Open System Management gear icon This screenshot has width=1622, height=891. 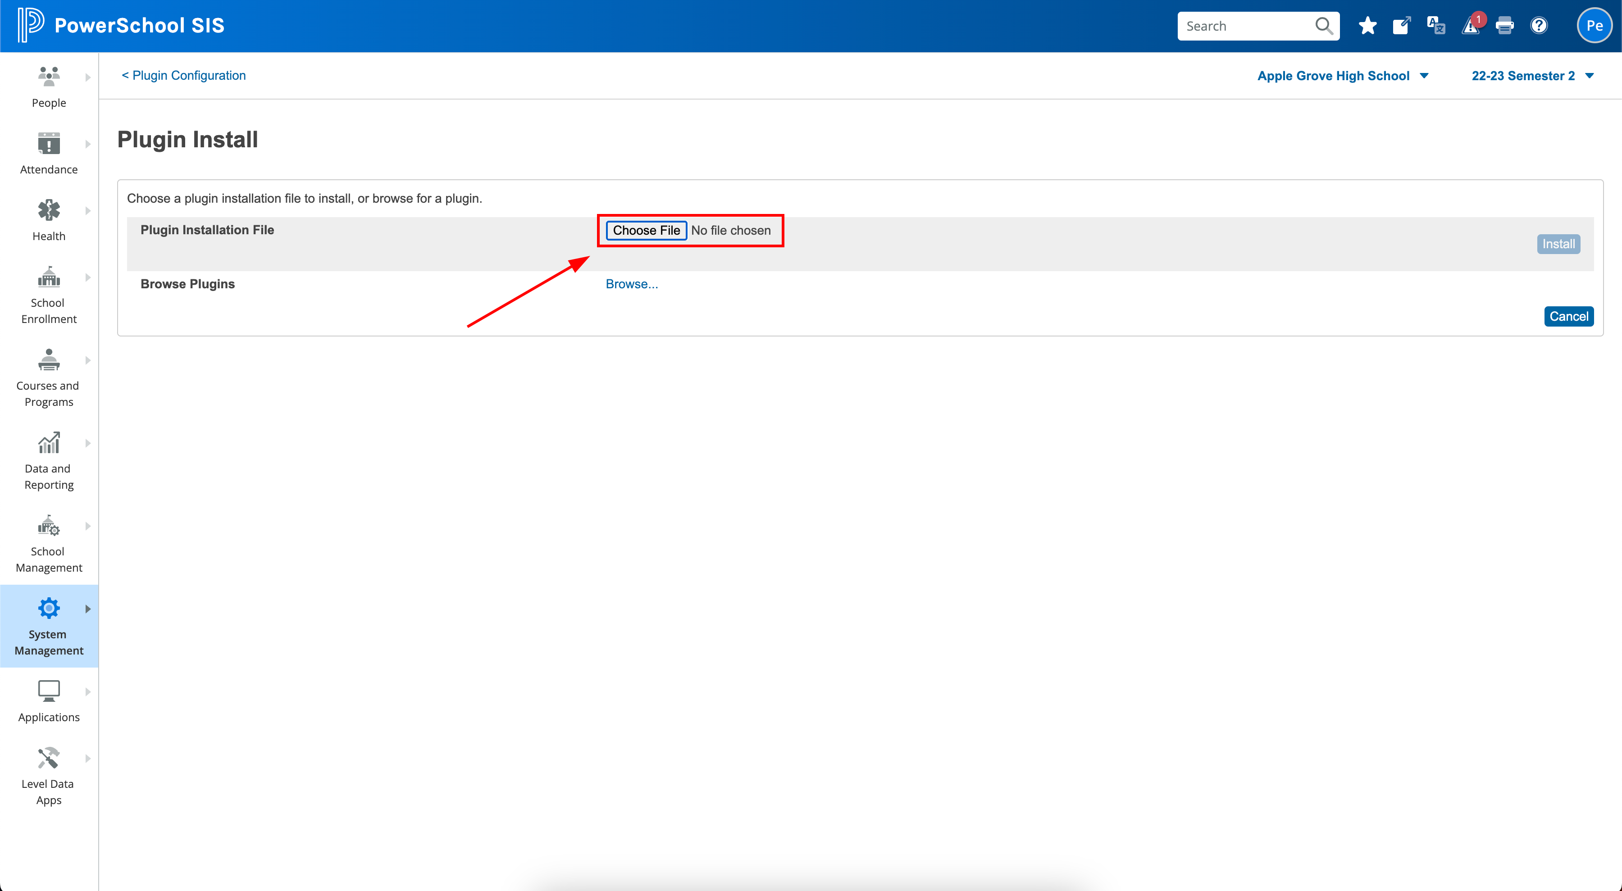pyautogui.click(x=49, y=608)
